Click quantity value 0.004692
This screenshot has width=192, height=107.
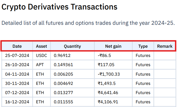(63, 83)
